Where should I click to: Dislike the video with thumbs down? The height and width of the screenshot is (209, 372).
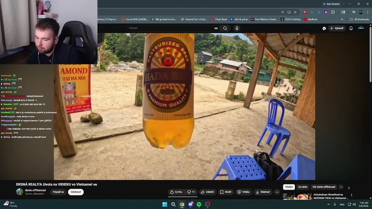[x=191, y=192]
